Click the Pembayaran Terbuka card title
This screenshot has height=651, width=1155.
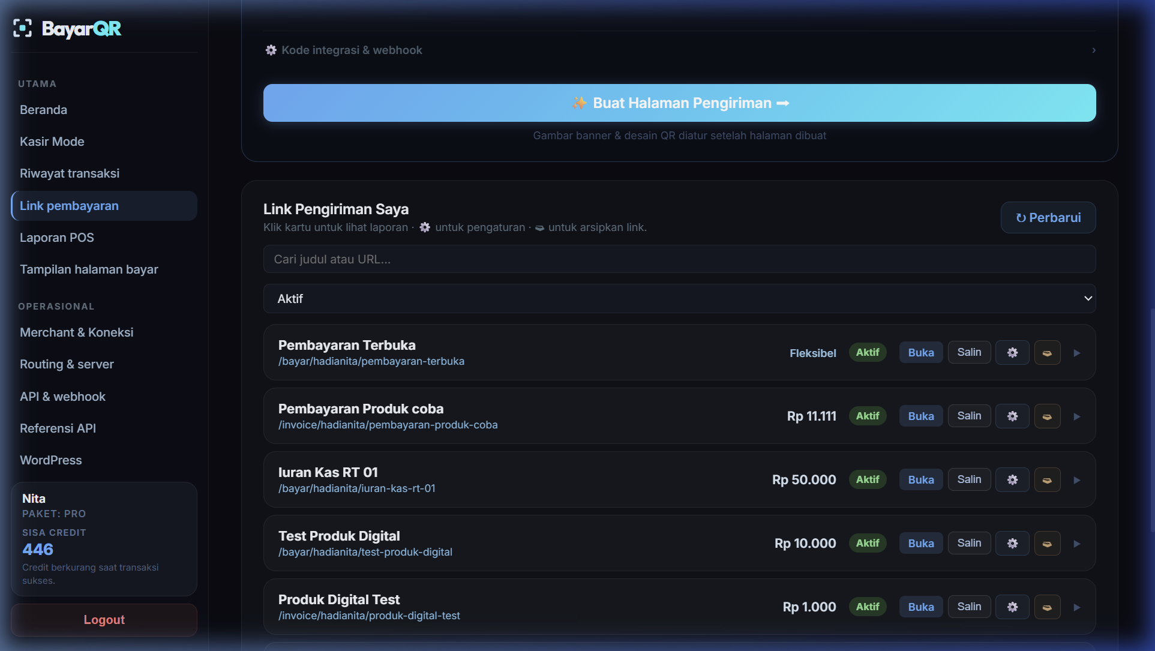pyautogui.click(x=347, y=345)
